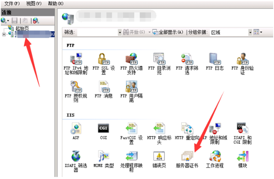This screenshot has height=179, width=274.
Task: Open the 视图(V) menu
Action: [x=34, y=4]
